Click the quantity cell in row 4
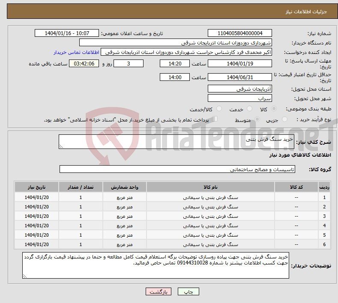Image resolution: width=338 pixels, height=303 pixels. 81,226
